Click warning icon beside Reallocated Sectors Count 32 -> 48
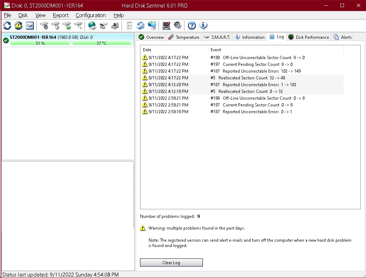Screen dimensions: 366x278 tap(145, 78)
